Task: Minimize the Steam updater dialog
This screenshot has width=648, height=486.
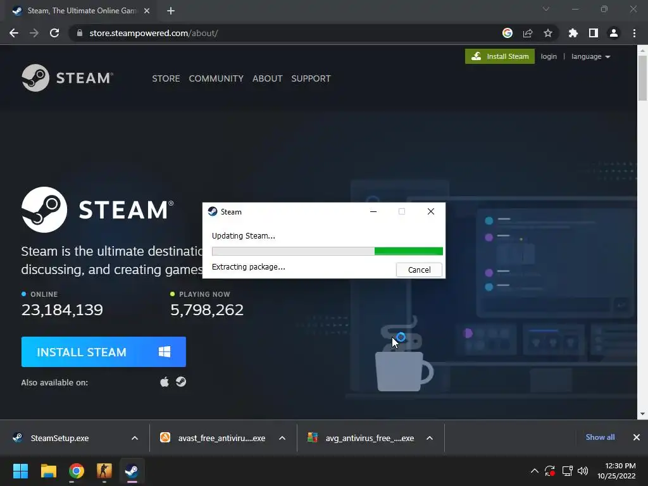Action: pyautogui.click(x=373, y=211)
